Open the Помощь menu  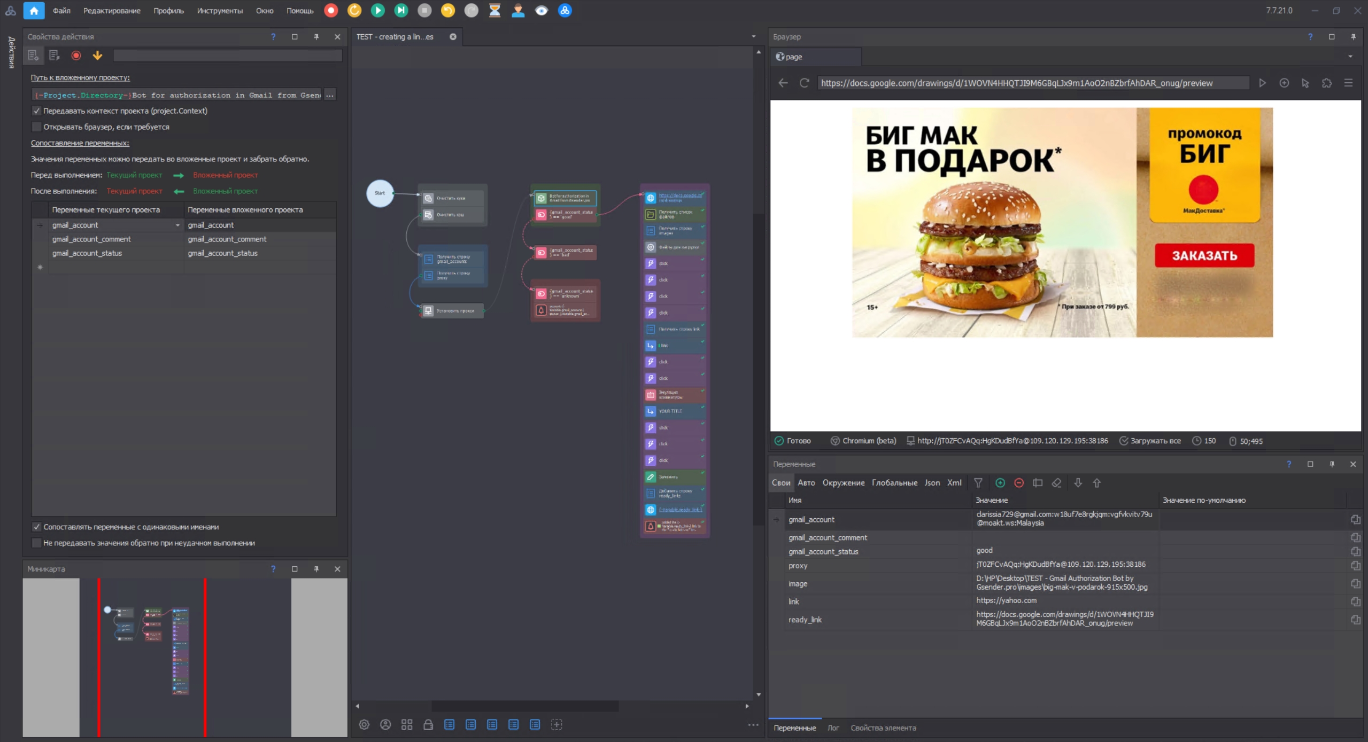[x=300, y=11]
